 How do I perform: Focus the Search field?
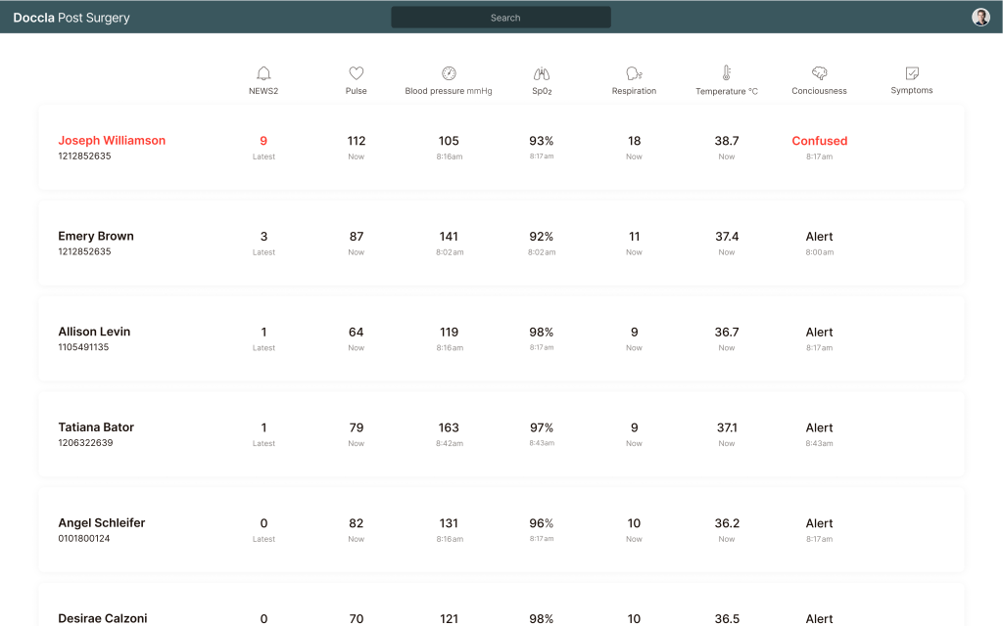(501, 18)
